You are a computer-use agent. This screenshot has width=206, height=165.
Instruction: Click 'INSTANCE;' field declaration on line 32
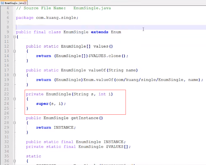[x=115, y=142]
